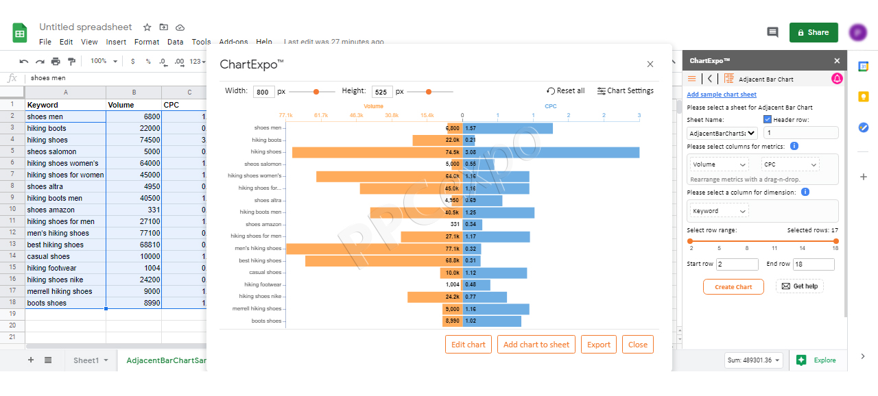Image resolution: width=878 pixels, height=396 pixels.
Task: Undo the last action
Action: [24, 61]
